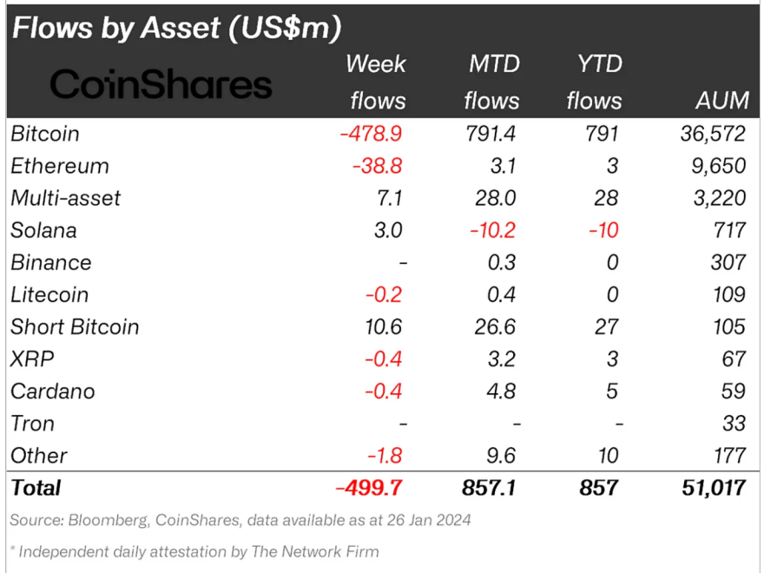Screen dimensions: 764x573
Task: Select the MTD flows column header
Action: (491, 82)
